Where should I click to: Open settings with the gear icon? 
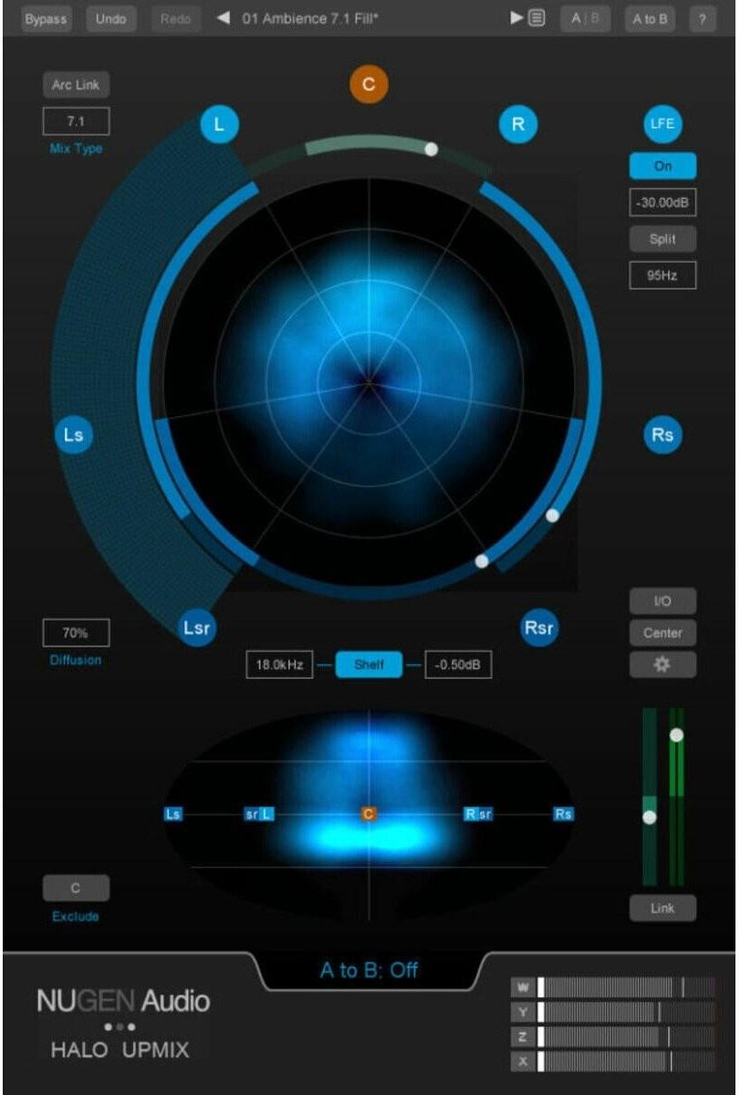coord(662,664)
